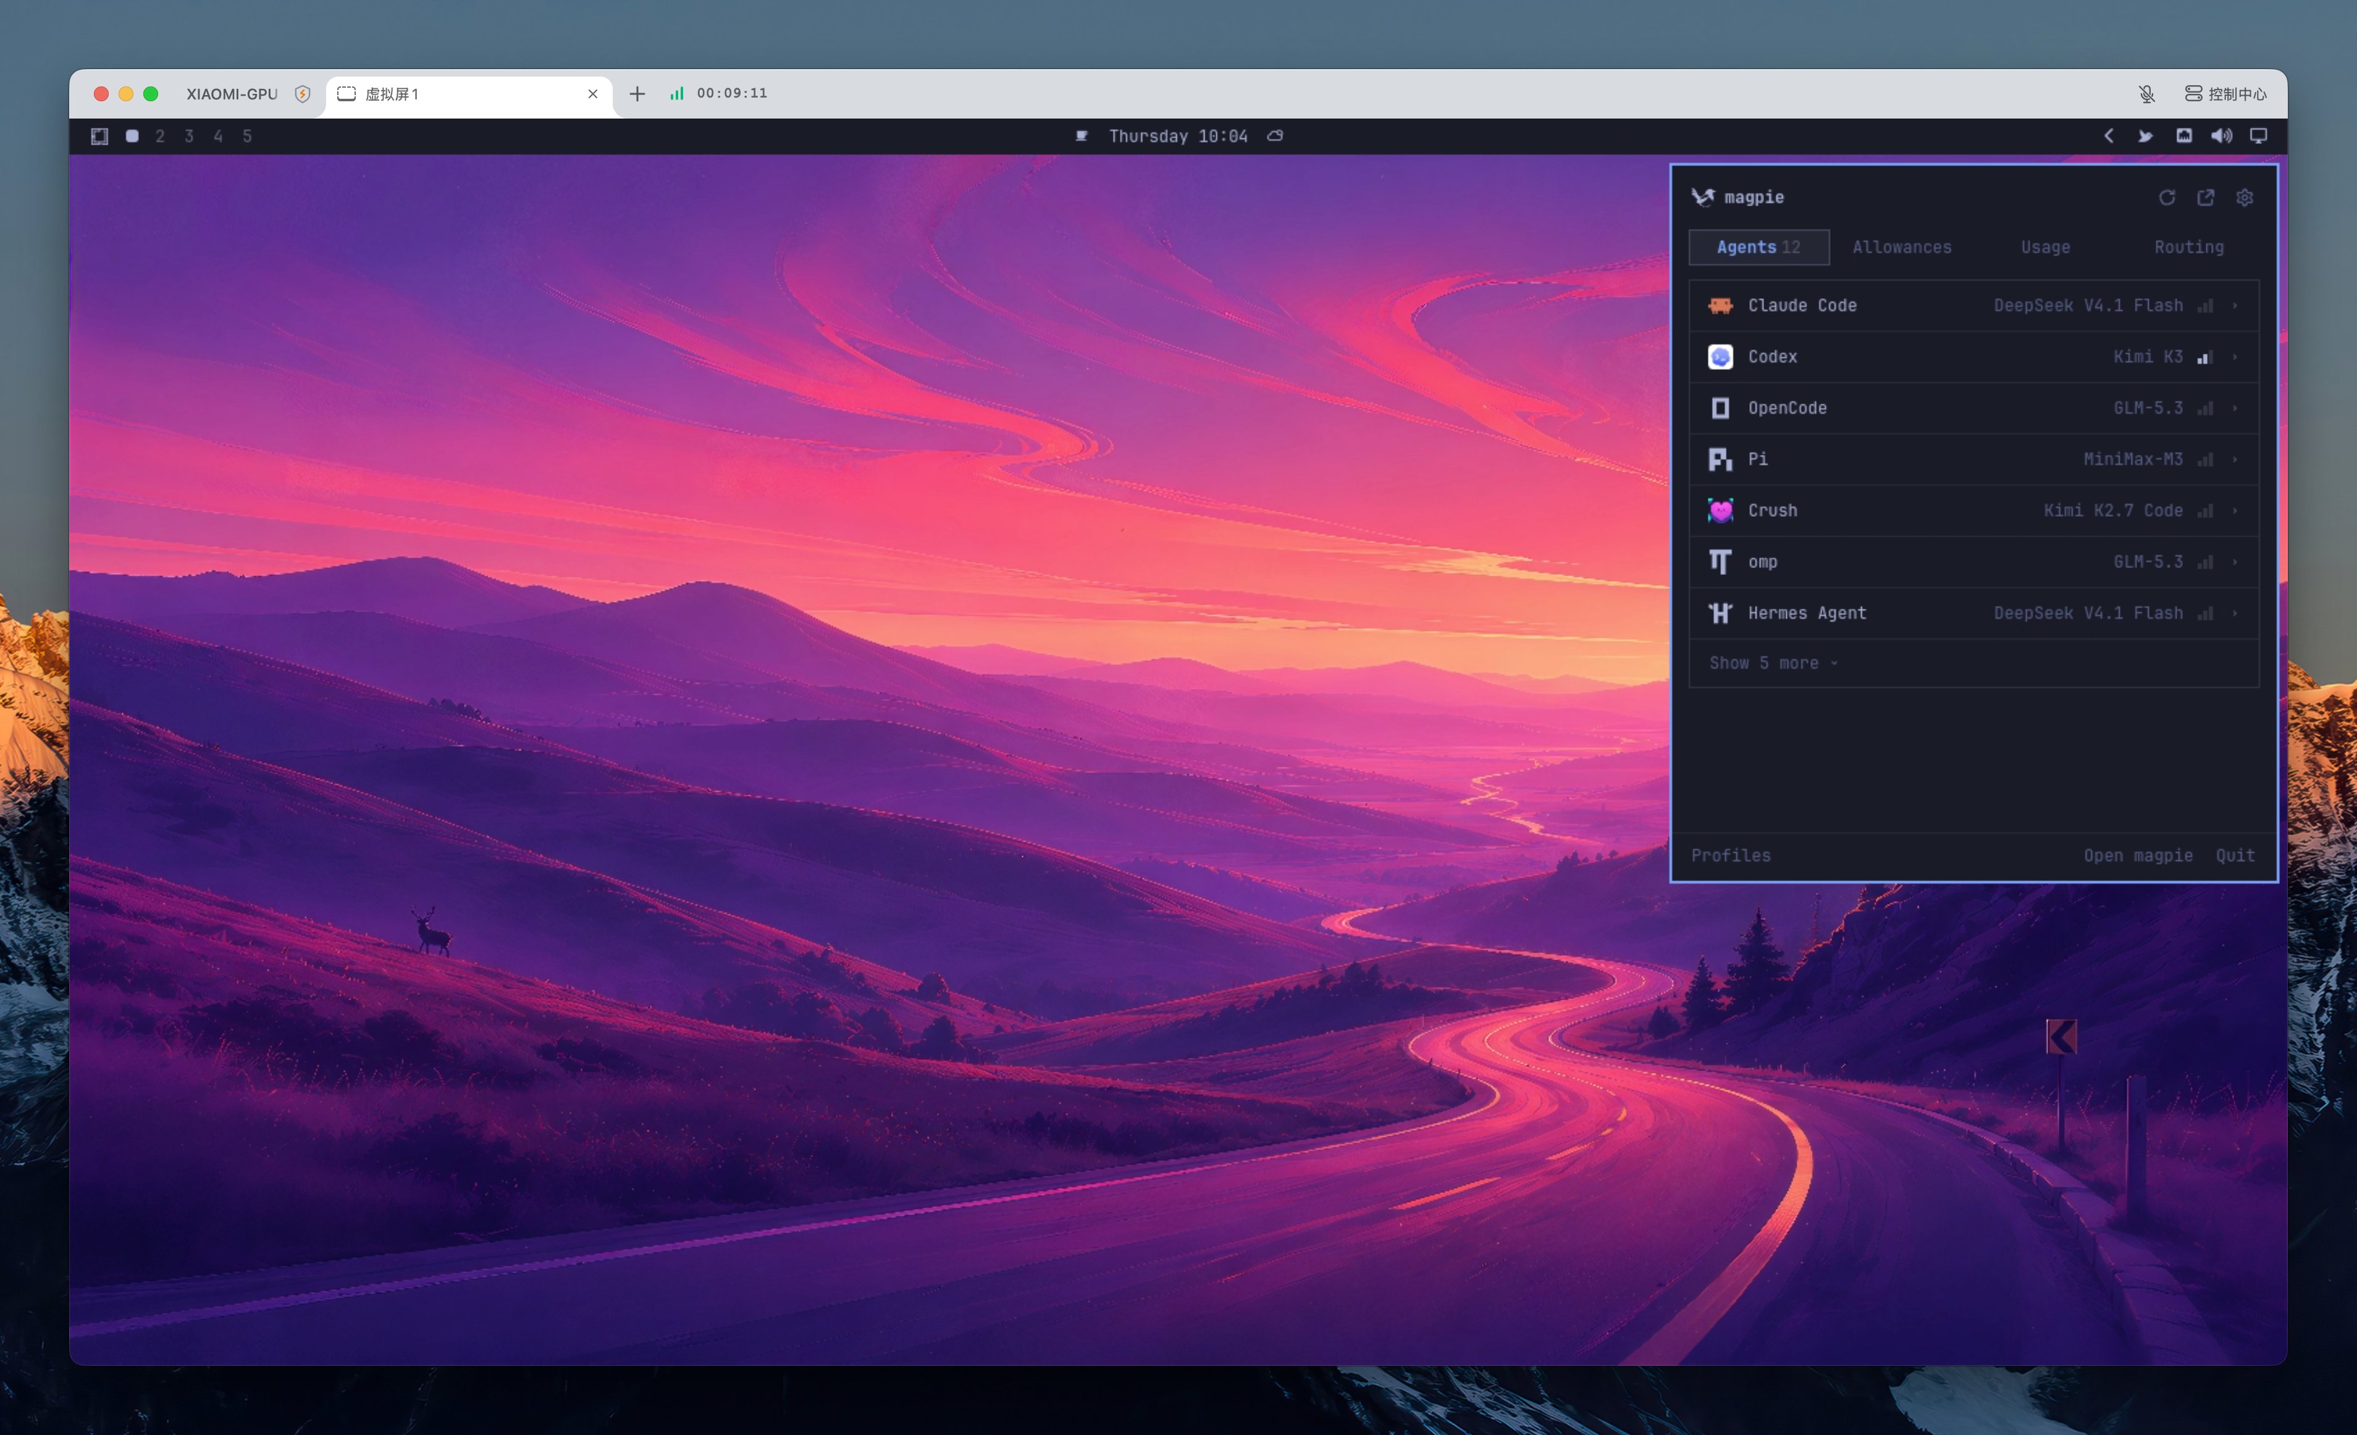The width and height of the screenshot is (2357, 1435).
Task: Open magpie settings gear icon
Action: tap(2245, 198)
